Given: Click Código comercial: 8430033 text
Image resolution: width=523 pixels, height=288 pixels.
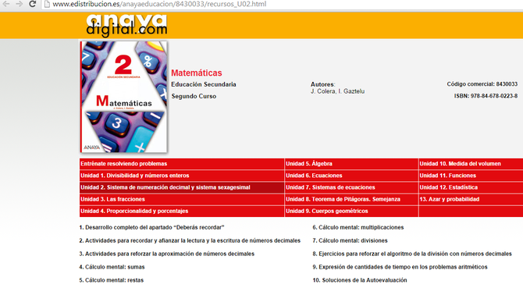Looking at the screenshot, I should (482, 84).
